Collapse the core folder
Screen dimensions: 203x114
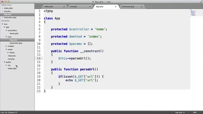tap(6, 37)
